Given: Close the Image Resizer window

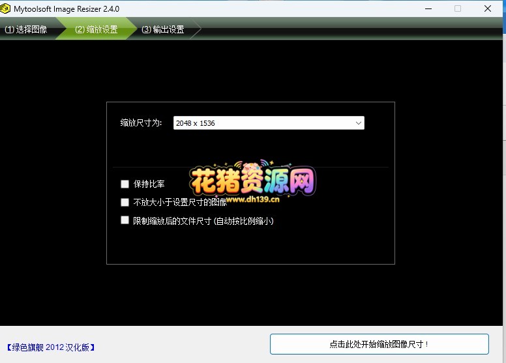Looking at the screenshot, I should pyautogui.click(x=488, y=8).
